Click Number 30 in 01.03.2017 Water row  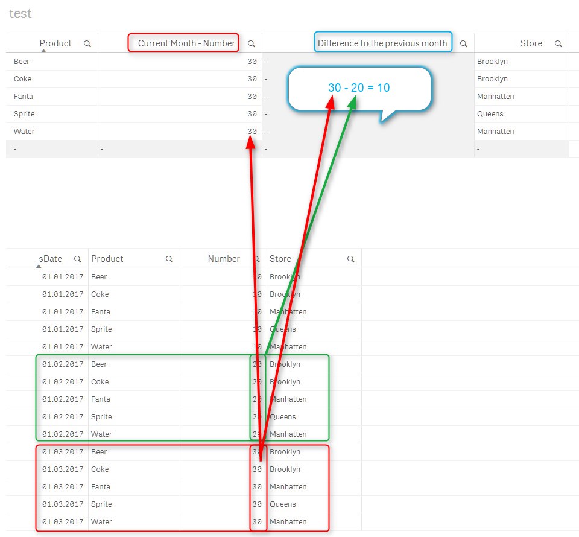(x=257, y=521)
